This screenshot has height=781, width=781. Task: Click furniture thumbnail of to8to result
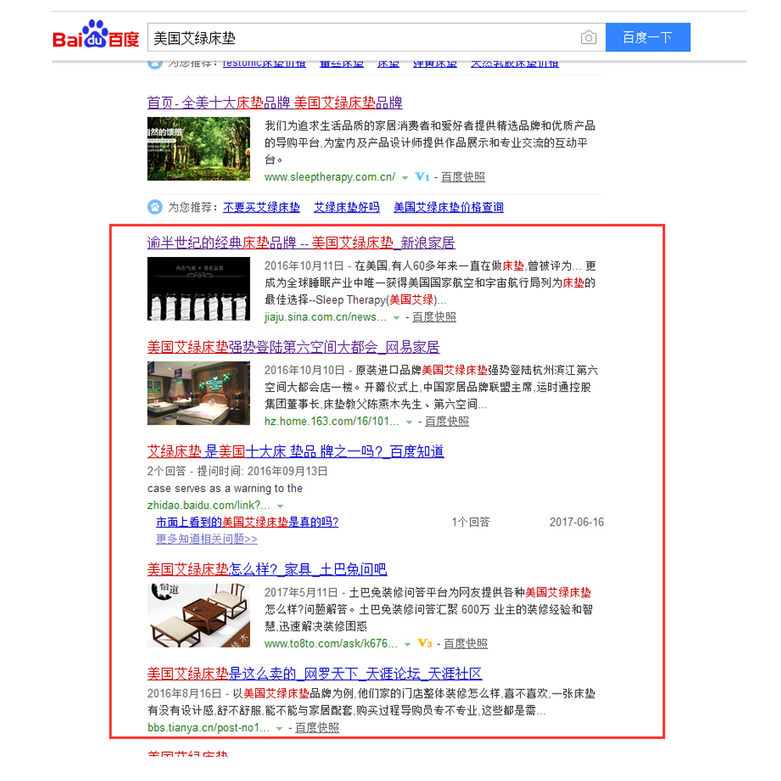(x=198, y=615)
